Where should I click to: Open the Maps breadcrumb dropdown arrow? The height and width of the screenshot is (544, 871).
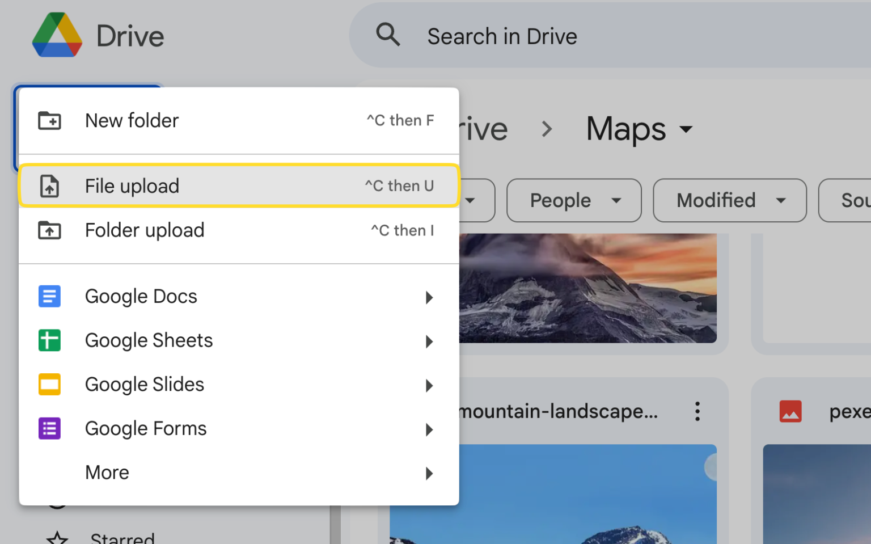[x=687, y=129]
